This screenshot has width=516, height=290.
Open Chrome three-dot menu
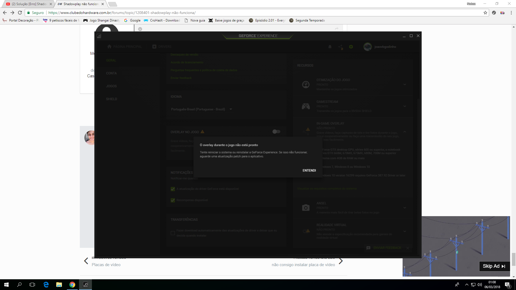coord(511,13)
